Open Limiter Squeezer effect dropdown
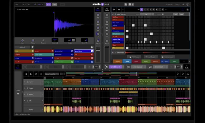 pos(145,67)
